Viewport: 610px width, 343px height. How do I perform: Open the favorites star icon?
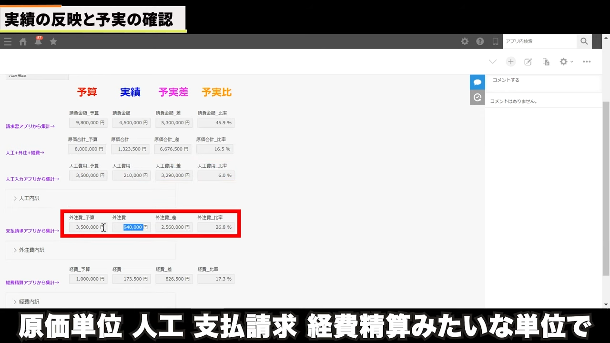[x=53, y=41]
